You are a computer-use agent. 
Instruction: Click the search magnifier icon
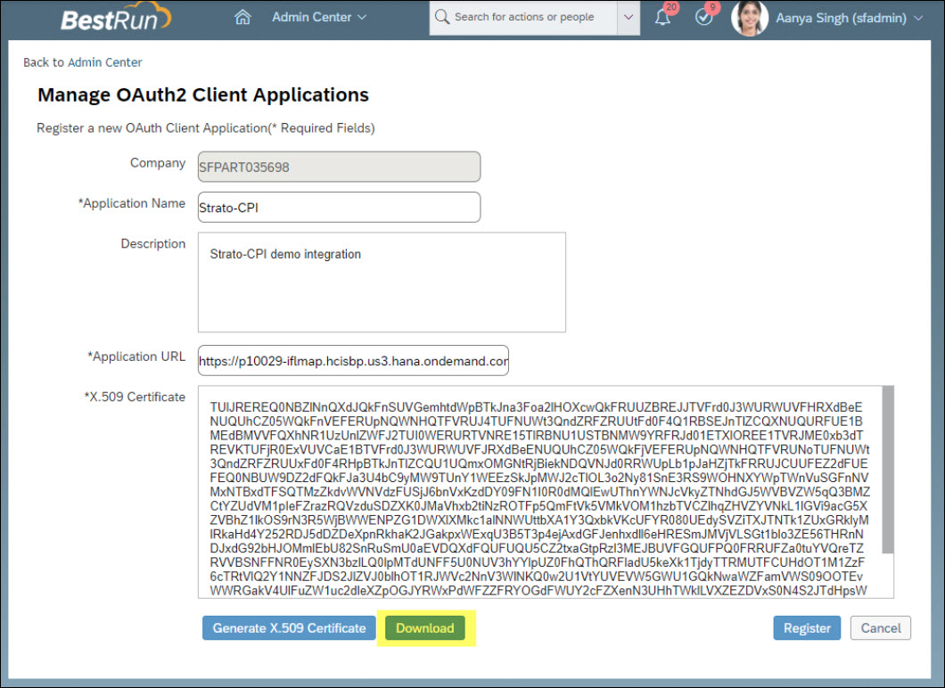441,17
